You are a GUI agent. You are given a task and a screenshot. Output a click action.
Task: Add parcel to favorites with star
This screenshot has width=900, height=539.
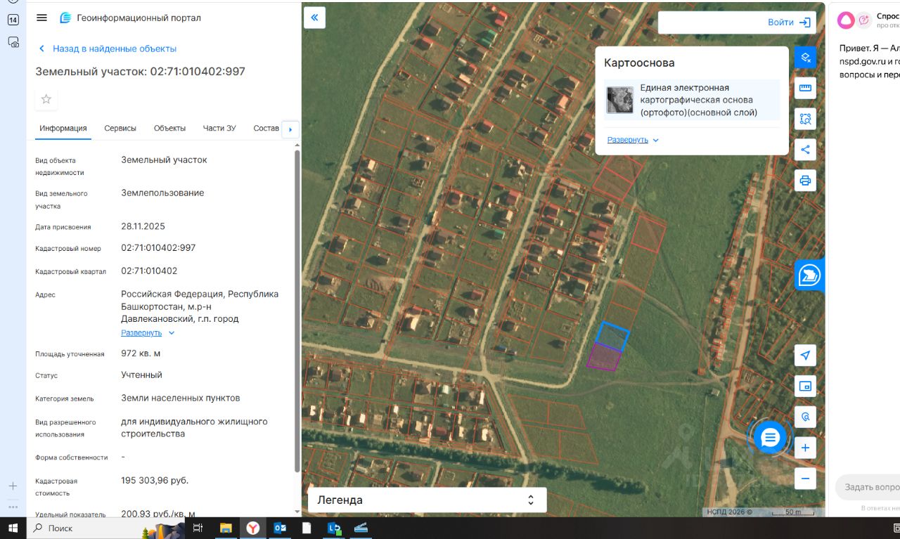tap(46, 99)
